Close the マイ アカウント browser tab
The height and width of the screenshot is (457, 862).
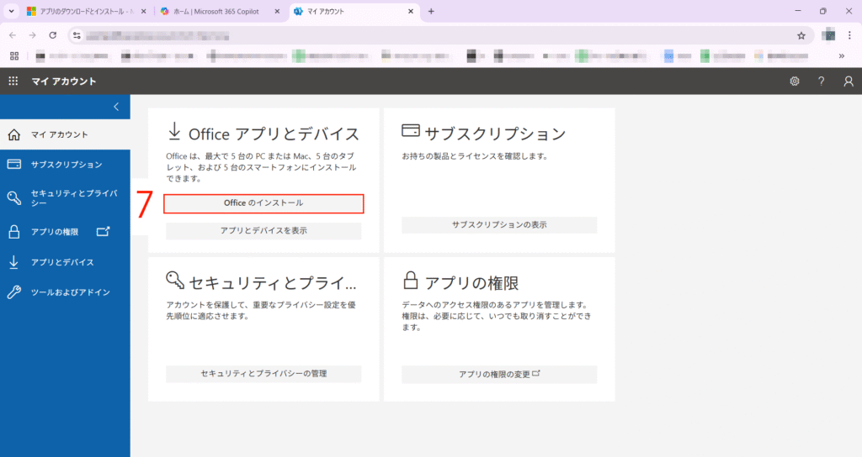click(x=411, y=11)
